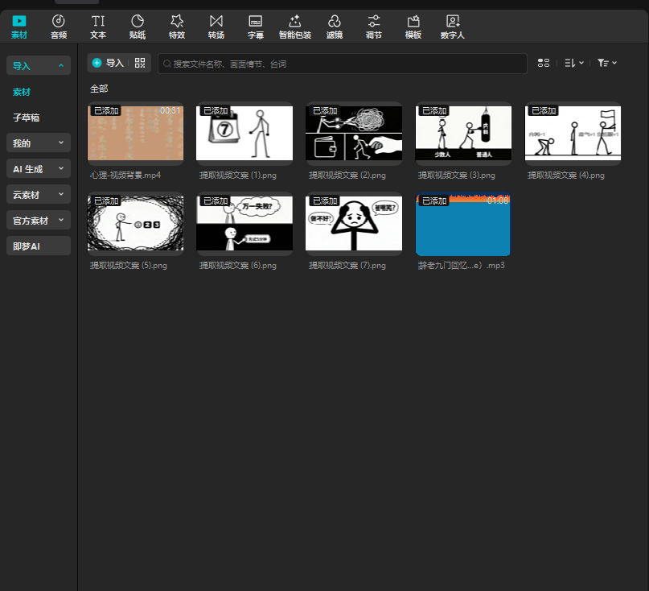
Task: Expand the AI 生成 sidebar section
Action: pos(39,169)
